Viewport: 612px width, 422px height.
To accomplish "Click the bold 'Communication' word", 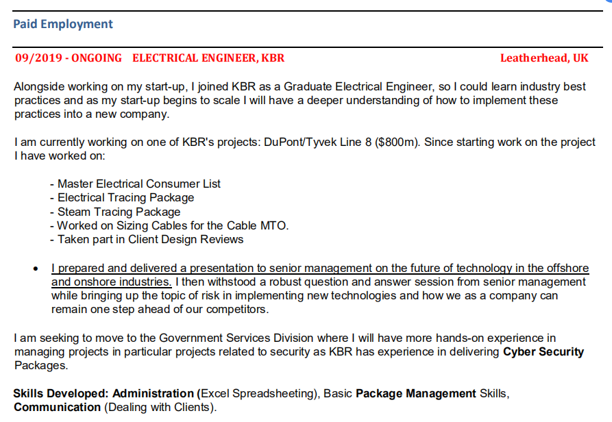I will point(58,408).
